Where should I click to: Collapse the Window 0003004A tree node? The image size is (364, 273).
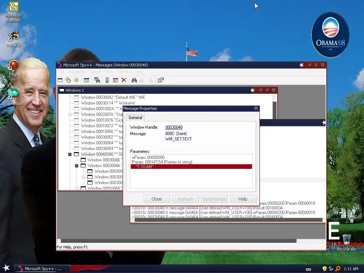[77, 166]
